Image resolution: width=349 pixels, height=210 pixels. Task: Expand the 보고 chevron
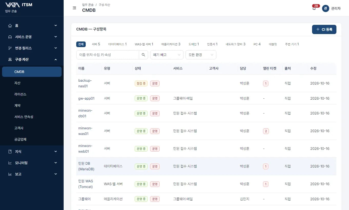56,174
